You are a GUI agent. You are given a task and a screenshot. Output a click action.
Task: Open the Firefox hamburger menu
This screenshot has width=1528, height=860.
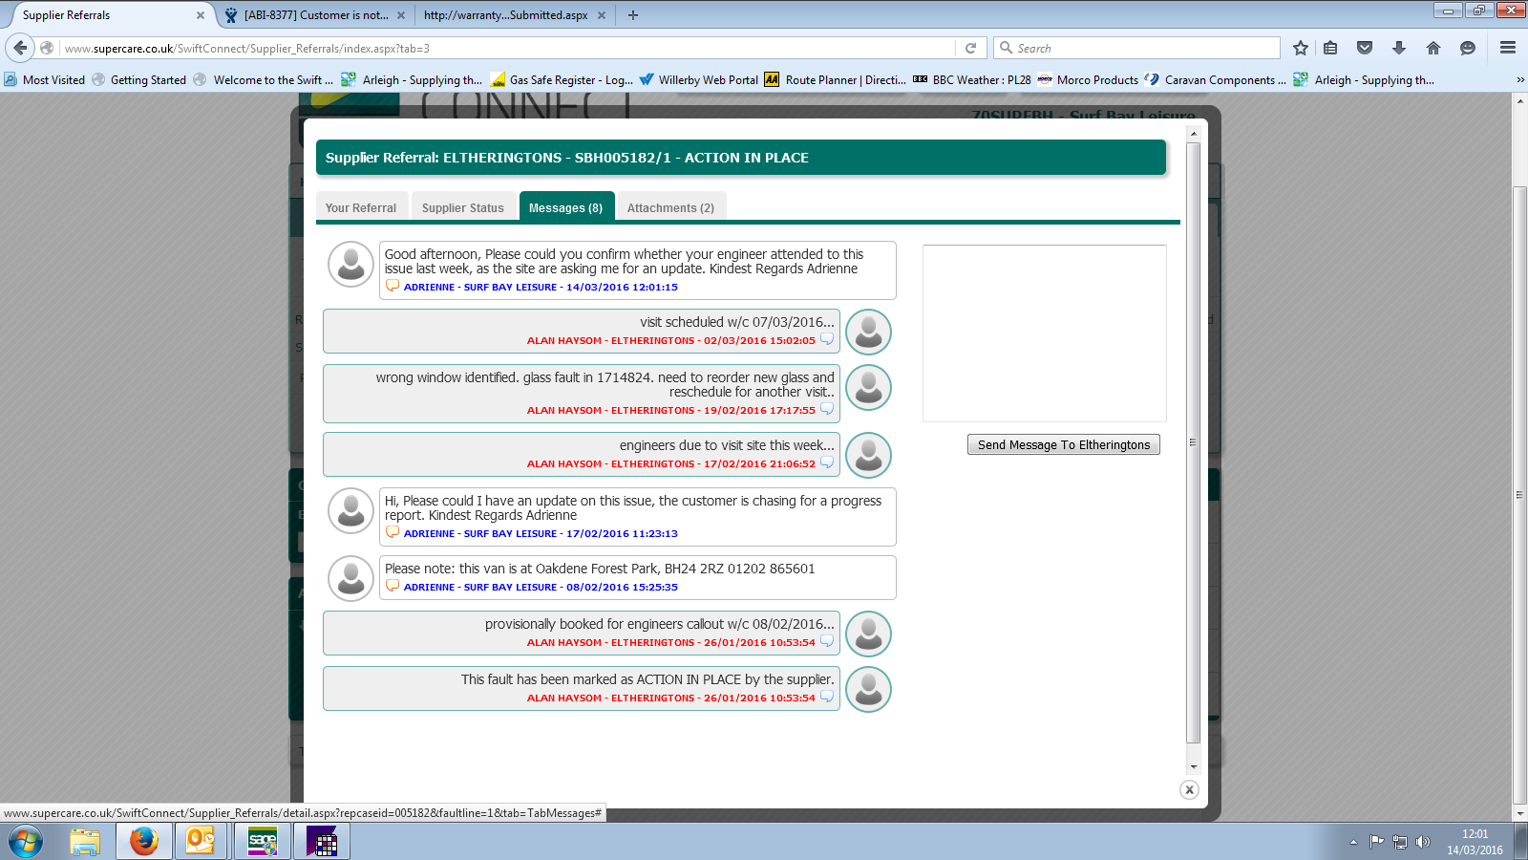pos(1508,48)
